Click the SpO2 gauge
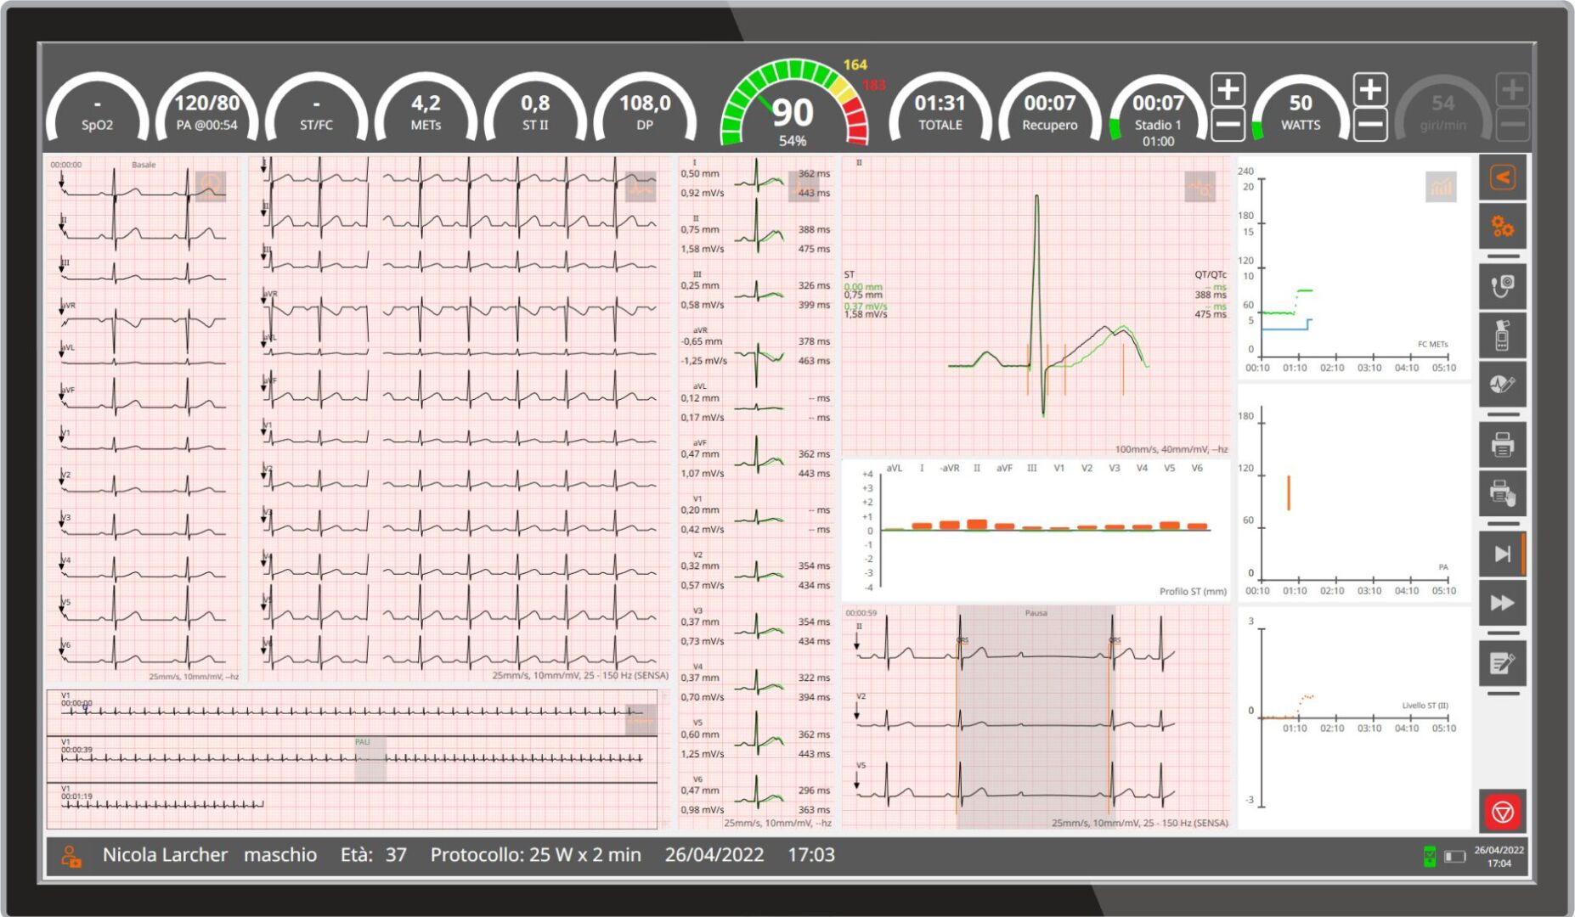 click(x=97, y=110)
